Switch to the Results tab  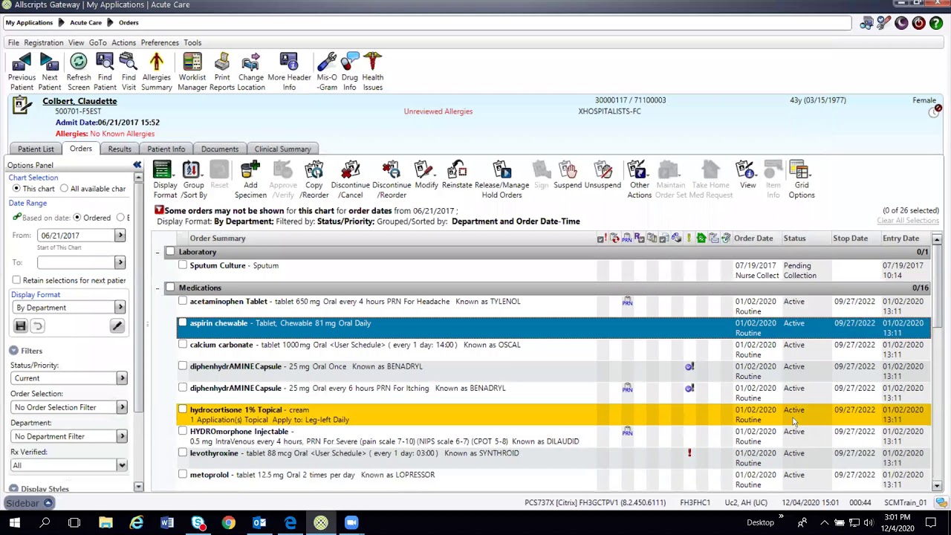[x=120, y=149]
